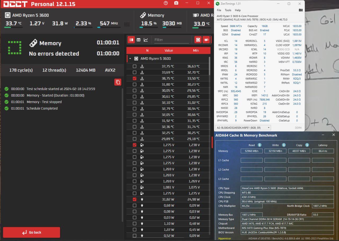
Task: Click the power plug icon in the 31,82 W row
Action: tap(142, 199)
